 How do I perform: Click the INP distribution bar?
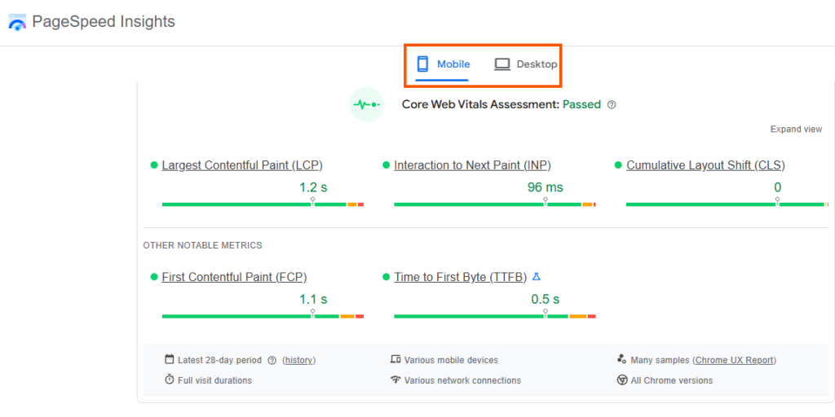click(495, 204)
